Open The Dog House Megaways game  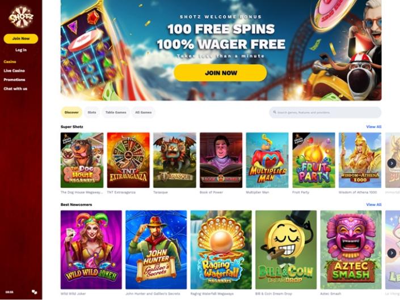click(82, 160)
